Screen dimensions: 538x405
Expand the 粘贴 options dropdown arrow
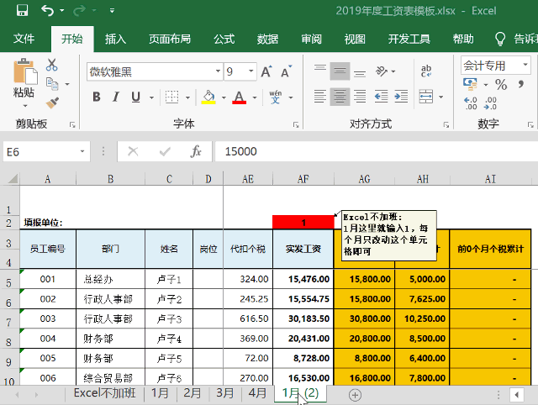24,106
